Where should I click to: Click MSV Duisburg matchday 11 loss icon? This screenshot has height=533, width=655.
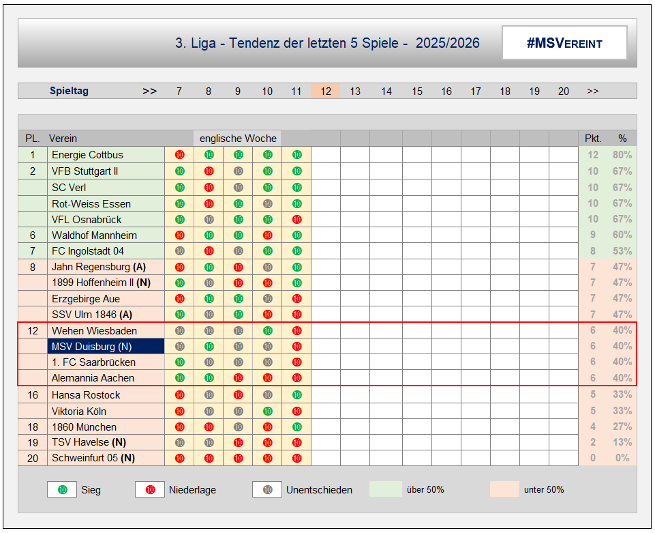[x=296, y=347]
